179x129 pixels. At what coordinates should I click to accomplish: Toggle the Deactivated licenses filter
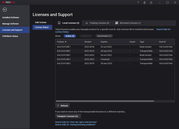(104, 36)
